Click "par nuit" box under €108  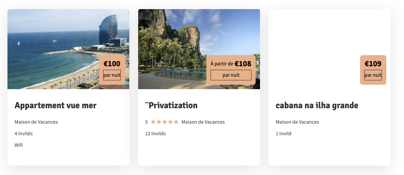231,75
